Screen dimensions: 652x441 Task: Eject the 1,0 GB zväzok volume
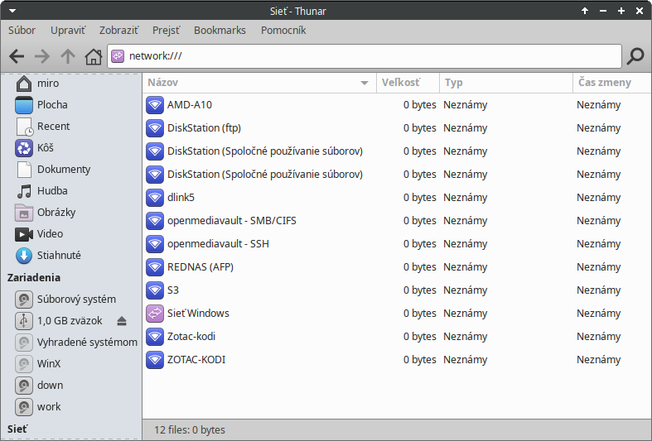point(122,320)
